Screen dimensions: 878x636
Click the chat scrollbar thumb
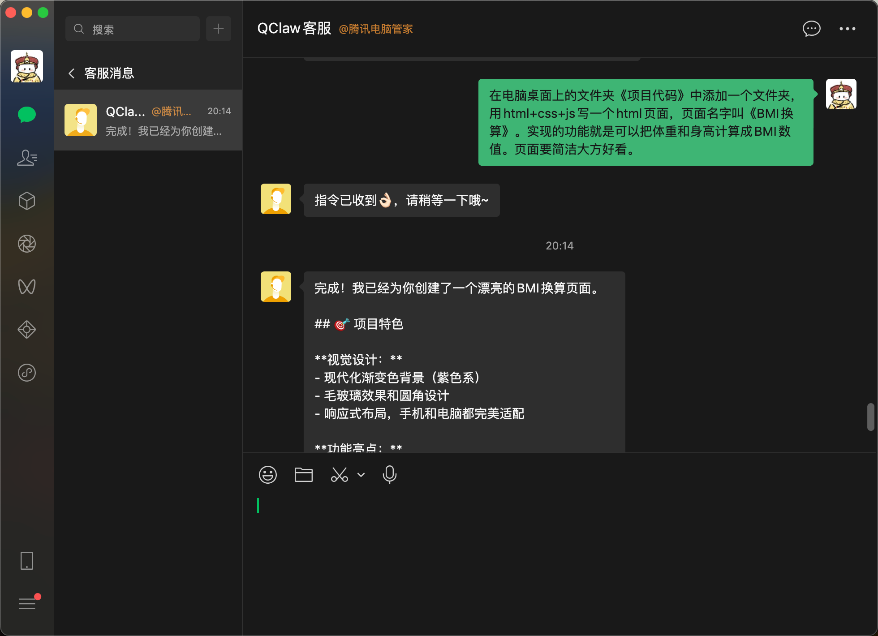pos(870,417)
